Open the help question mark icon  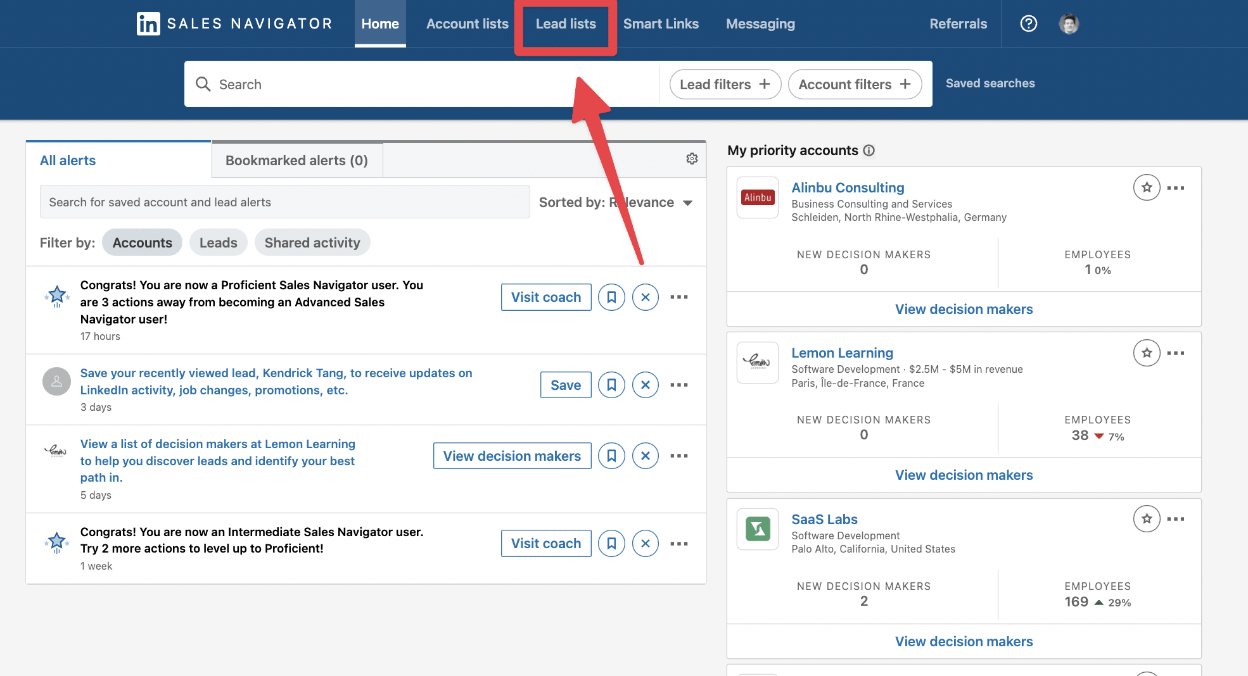coord(1029,24)
